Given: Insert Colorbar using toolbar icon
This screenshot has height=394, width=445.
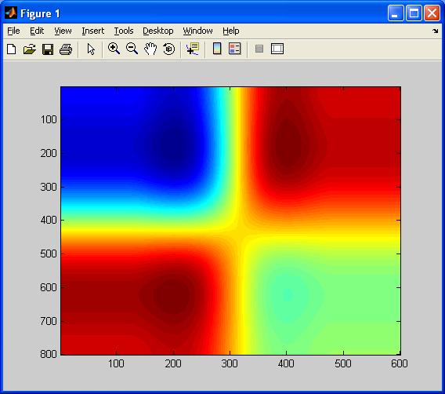Looking at the screenshot, I should point(217,49).
